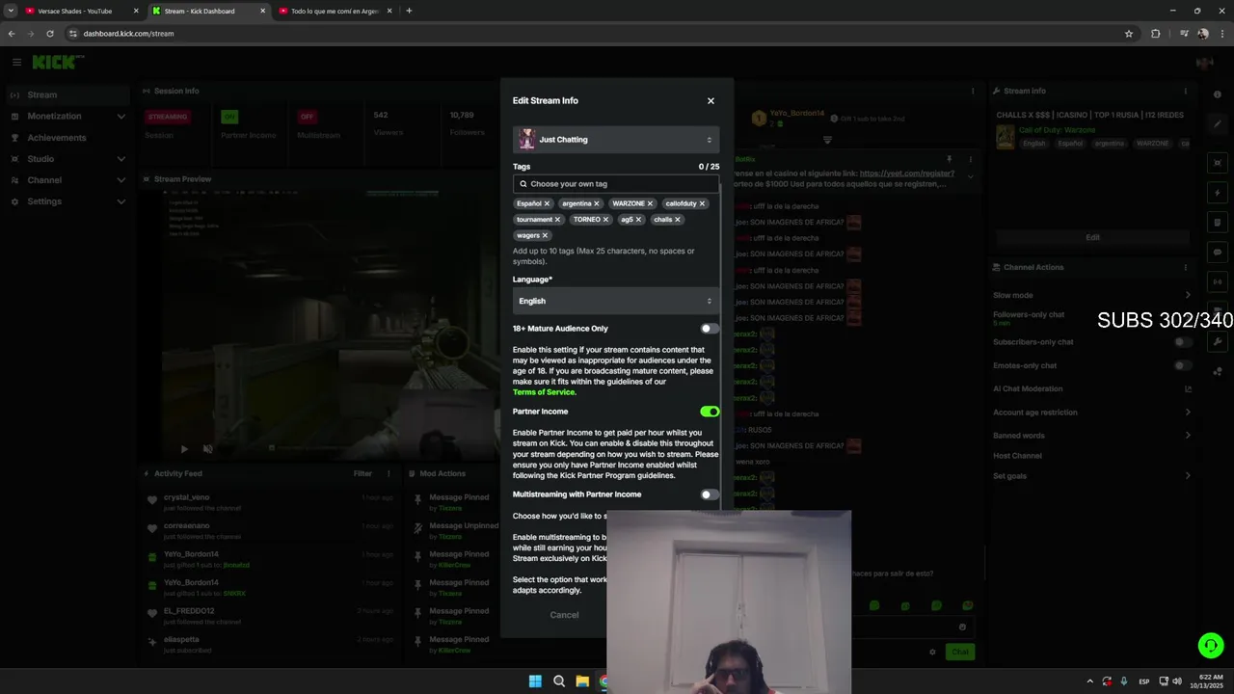
Task: Expand the Studio sidebar section
Action: pyautogui.click(x=66, y=159)
